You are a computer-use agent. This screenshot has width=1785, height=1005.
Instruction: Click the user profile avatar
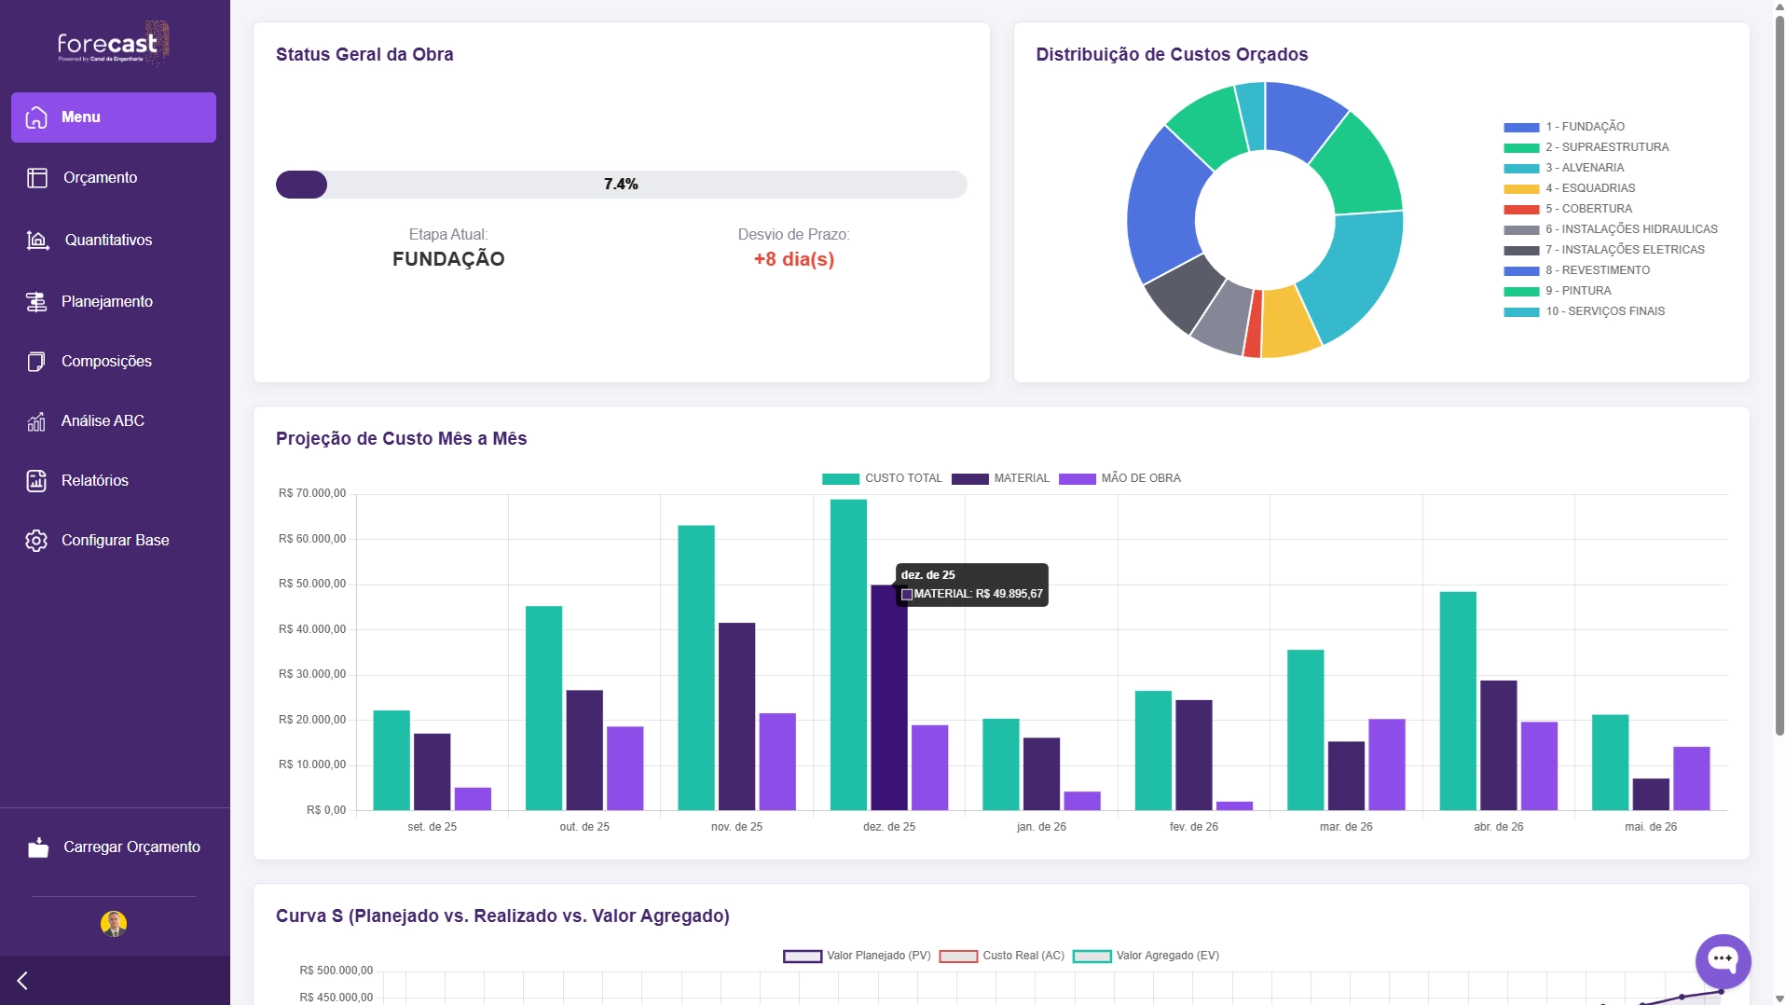pos(114,923)
